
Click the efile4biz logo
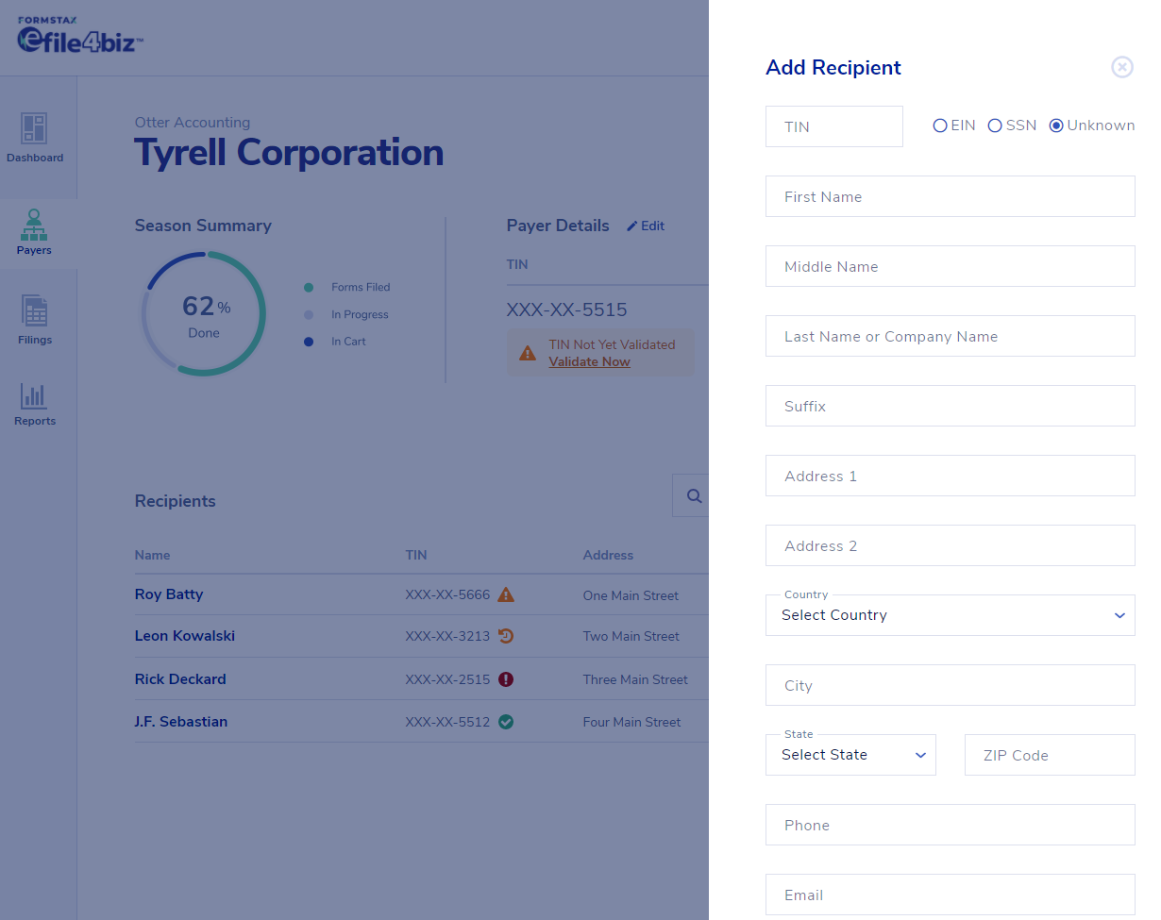coord(80,35)
